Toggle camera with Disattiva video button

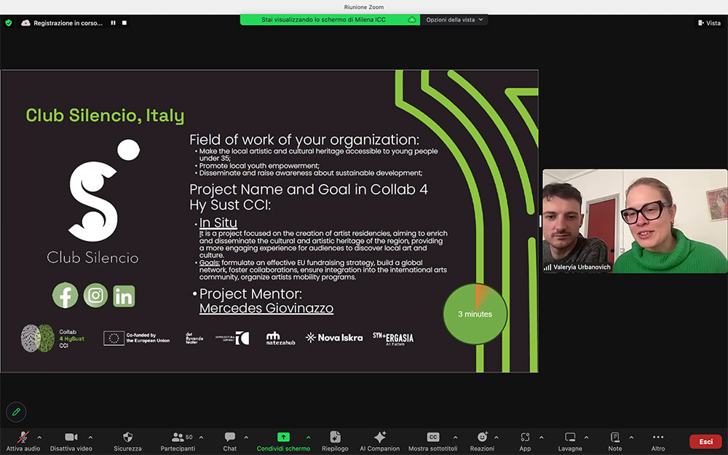tap(71, 438)
